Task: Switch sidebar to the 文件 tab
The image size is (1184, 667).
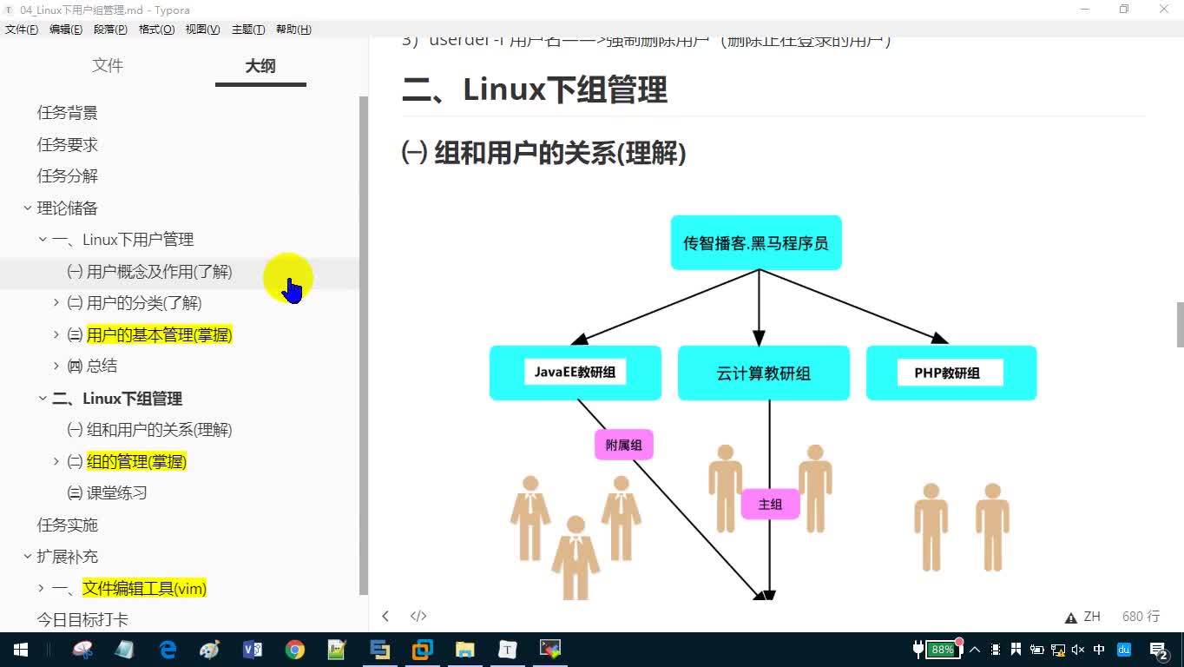Action: 108,66
